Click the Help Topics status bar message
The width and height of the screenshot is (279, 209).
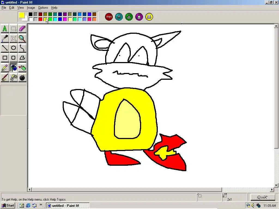34,199
